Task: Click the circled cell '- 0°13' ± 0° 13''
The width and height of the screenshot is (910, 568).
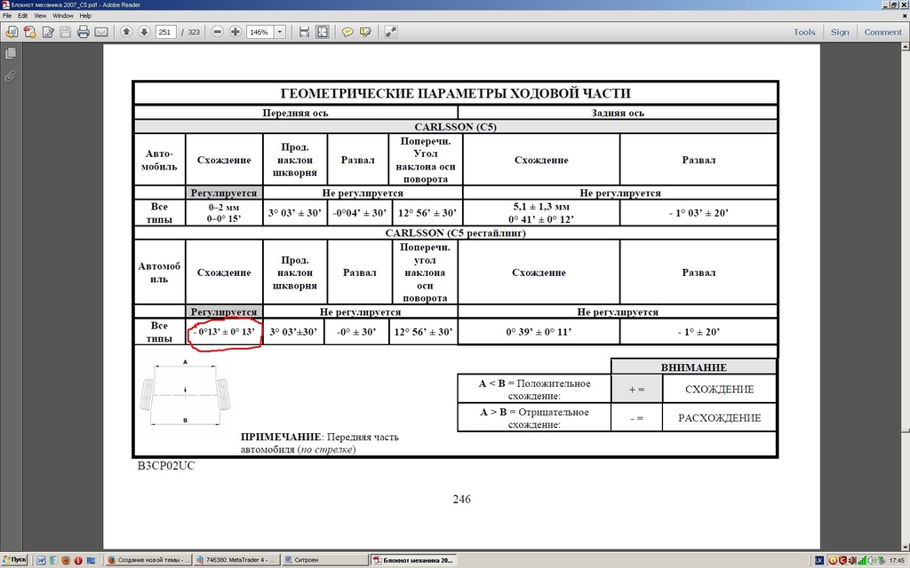Action: click(224, 332)
